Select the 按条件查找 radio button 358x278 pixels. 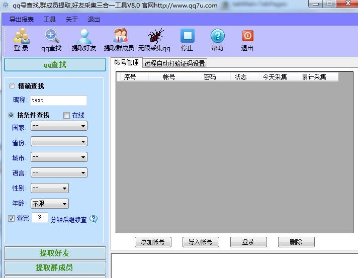click(x=11, y=115)
